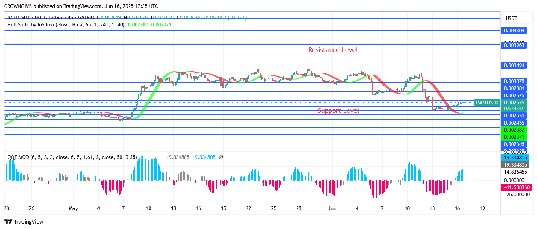Click the 23 date label on time axis

click(7, 208)
